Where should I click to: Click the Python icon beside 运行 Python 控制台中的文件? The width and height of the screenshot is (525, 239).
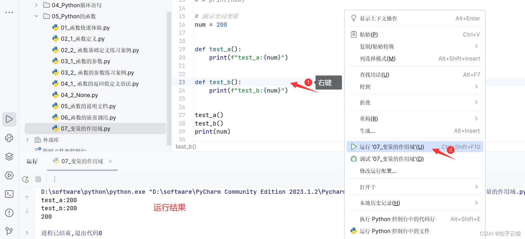pyautogui.click(x=354, y=231)
